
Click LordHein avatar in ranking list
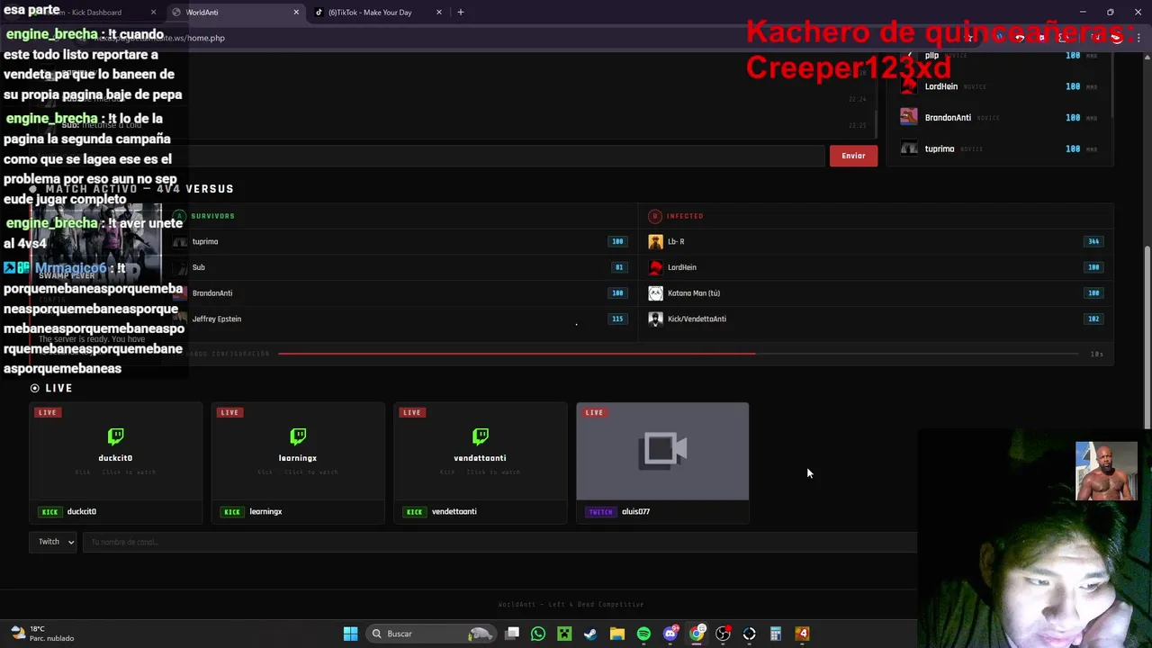pyautogui.click(x=909, y=86)
